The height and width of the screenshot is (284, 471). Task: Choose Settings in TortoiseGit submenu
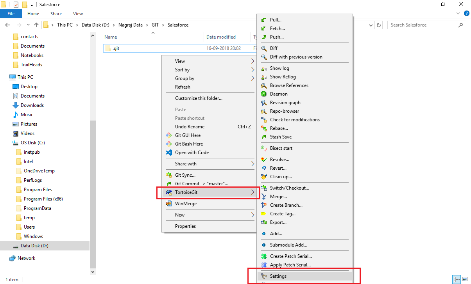(304, 276)
